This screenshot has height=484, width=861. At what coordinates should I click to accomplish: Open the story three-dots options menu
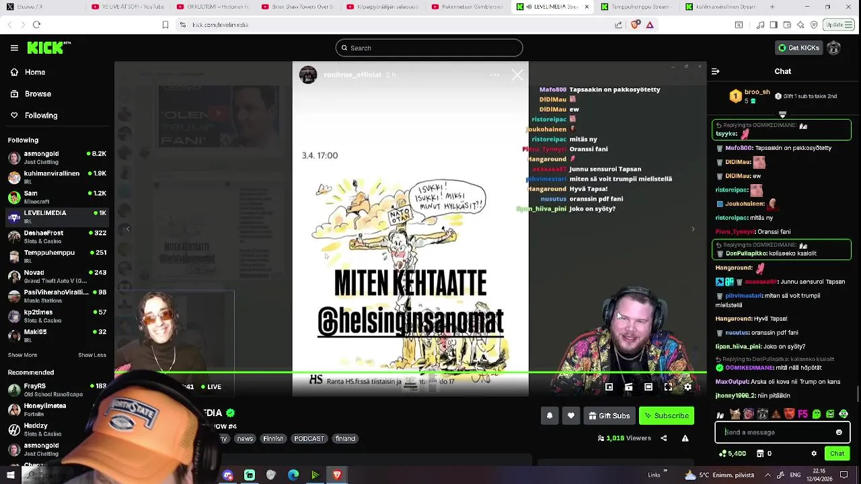(495, 75)
